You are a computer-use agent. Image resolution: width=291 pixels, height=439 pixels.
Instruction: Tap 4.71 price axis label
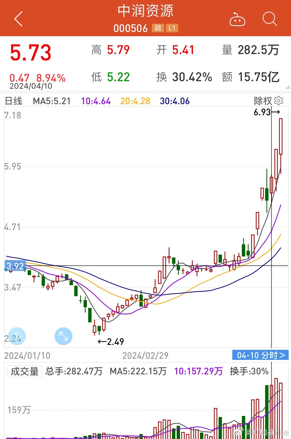[13, 227]
